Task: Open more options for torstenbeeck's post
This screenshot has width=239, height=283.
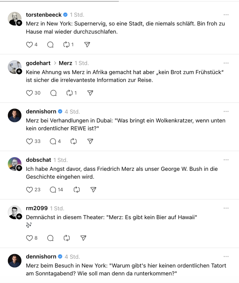Action: click(226, 15)
